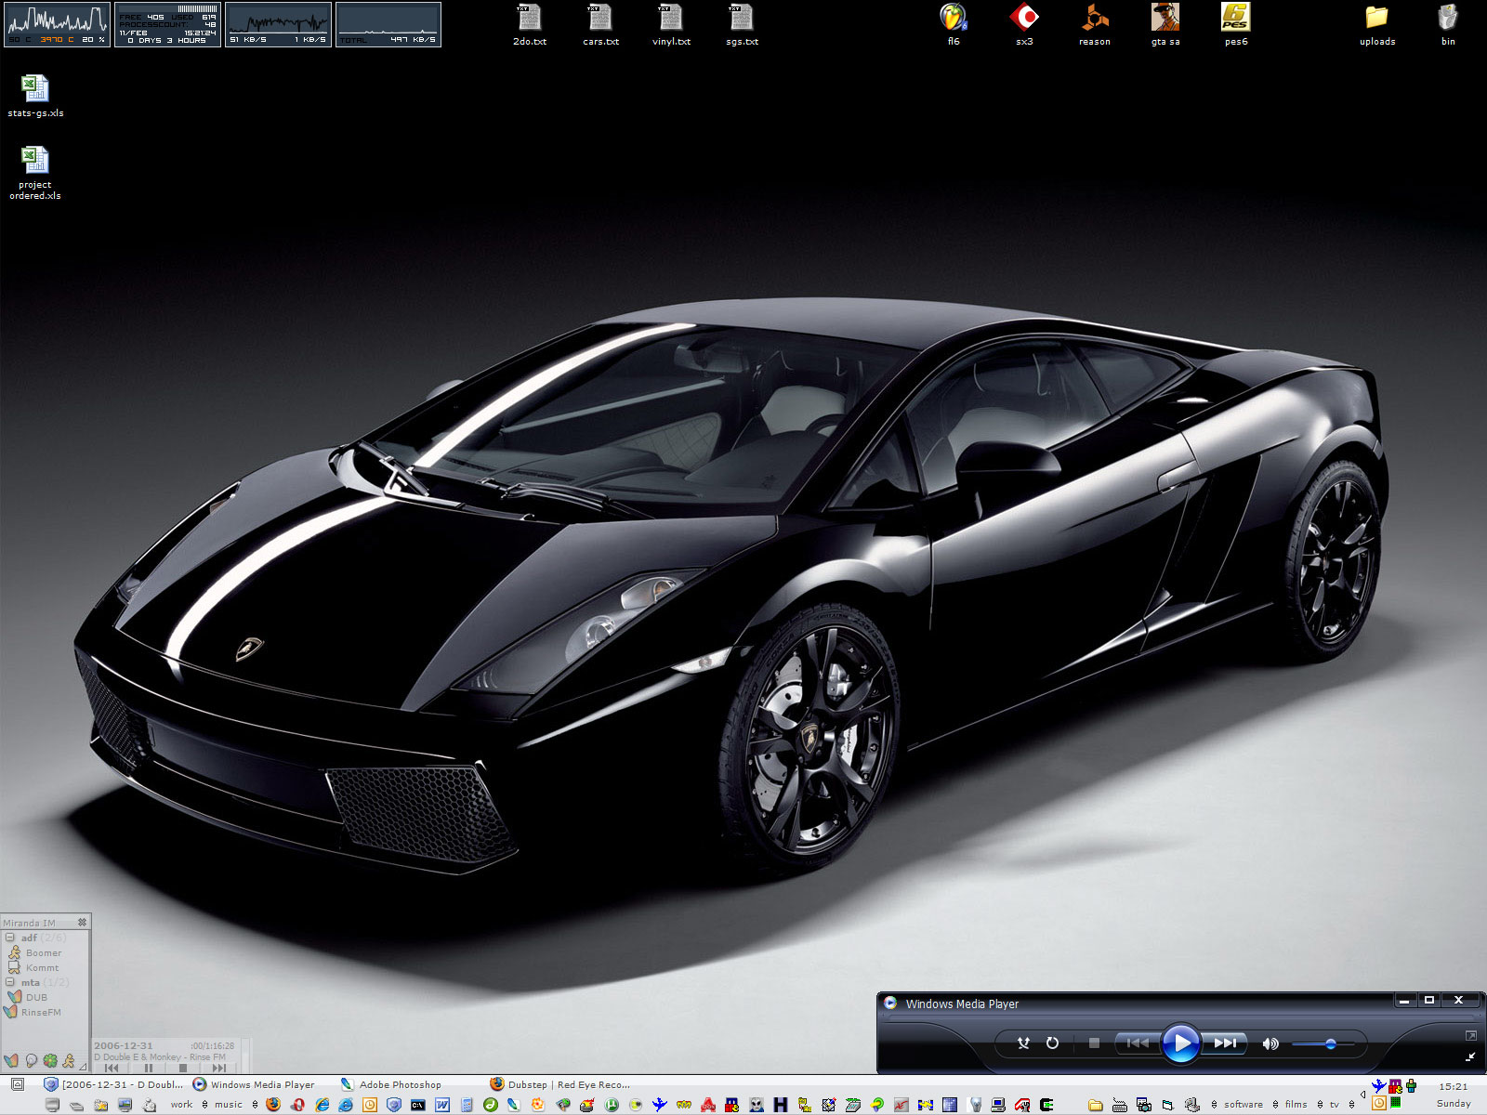
Task: Open the gta sa game icon
Action: click(1165, 19)
